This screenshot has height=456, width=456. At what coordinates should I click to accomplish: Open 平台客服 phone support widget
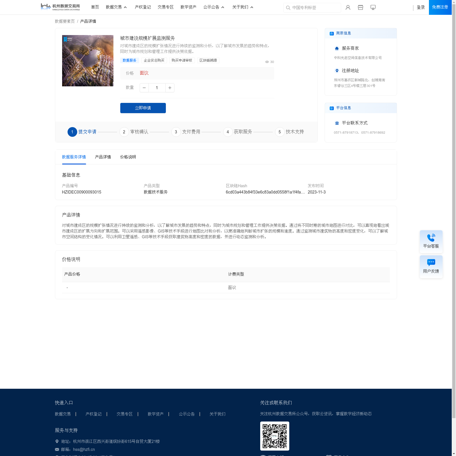point(431,241)
